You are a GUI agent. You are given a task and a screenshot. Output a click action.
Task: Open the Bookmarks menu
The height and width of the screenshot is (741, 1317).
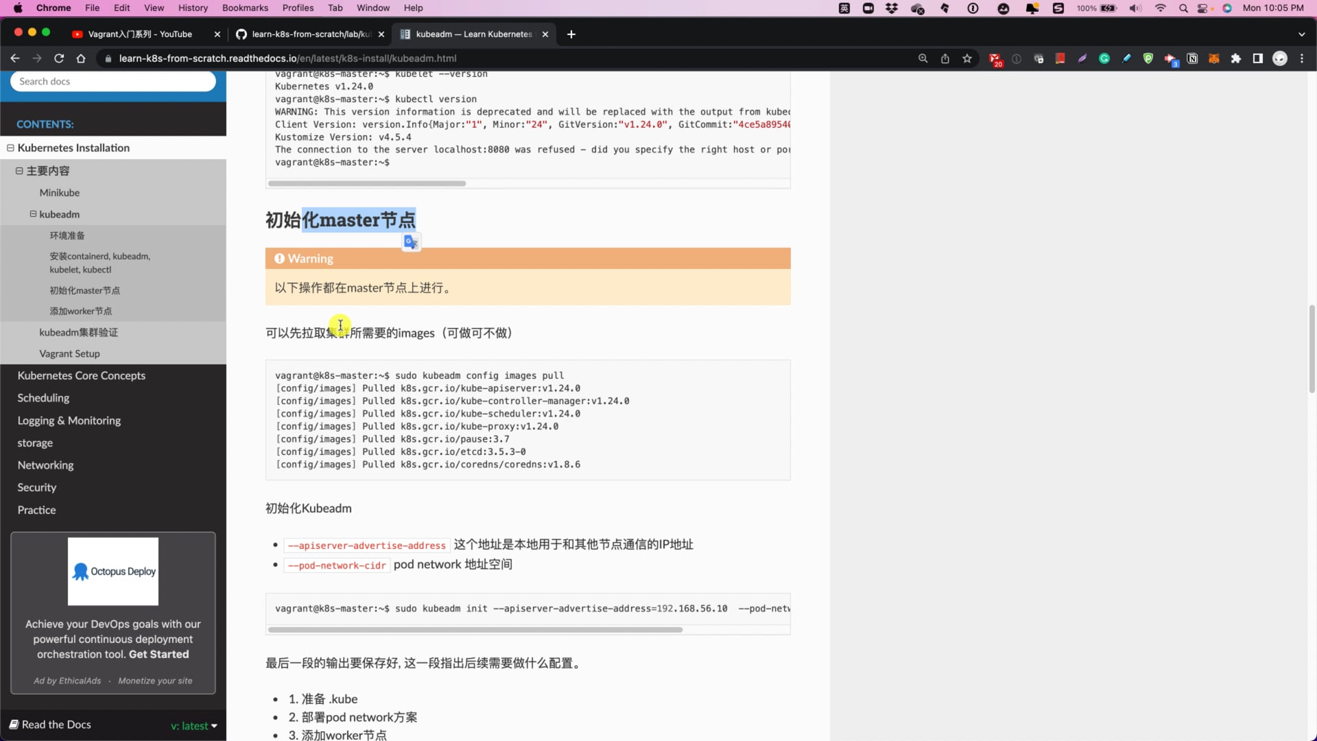245,8
